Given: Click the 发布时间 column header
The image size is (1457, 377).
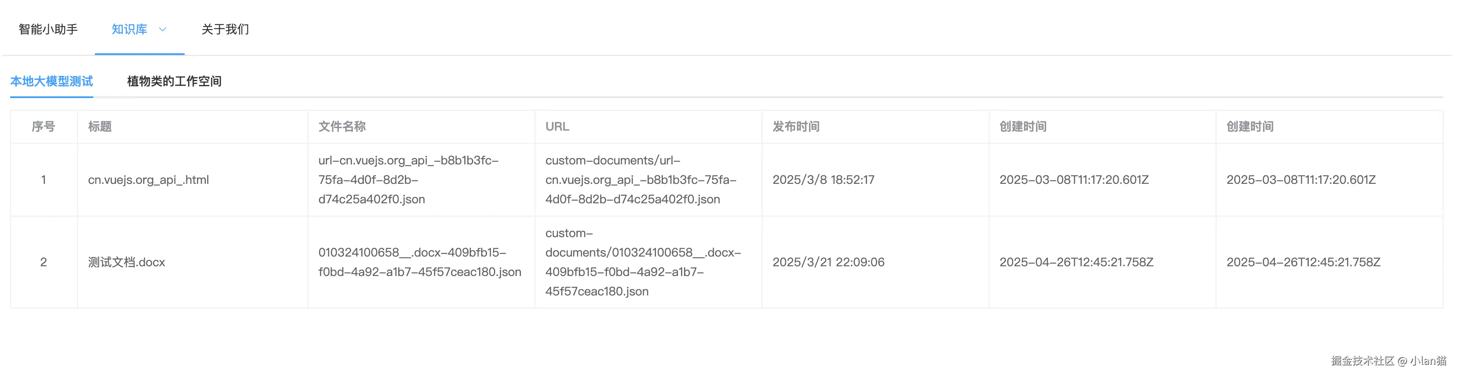Looking at the screenshot, I should [x=796, y=126].
